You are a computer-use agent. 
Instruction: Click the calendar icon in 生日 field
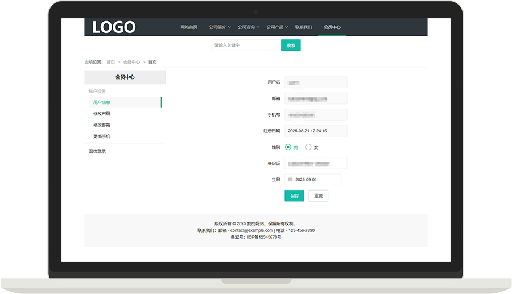[x=290, y=180]
